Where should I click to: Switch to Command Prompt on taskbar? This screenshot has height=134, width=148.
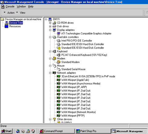[x=57, y=131]
